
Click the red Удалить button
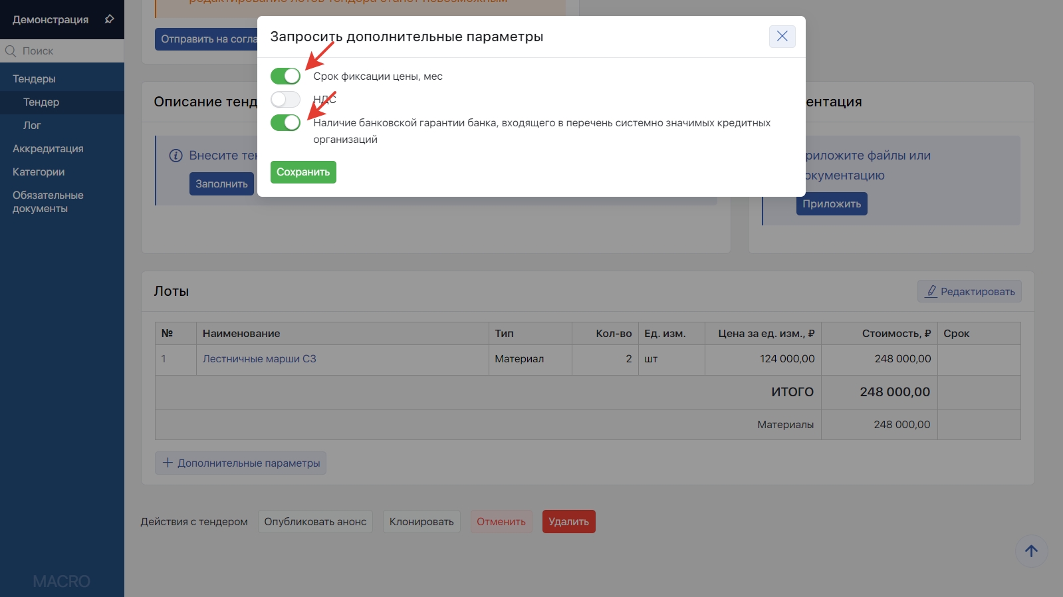click(x=568, y=522)
